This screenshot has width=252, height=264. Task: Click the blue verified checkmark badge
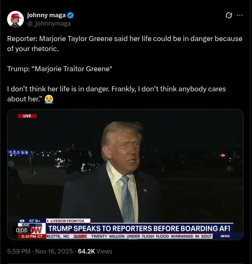(70, 16)
